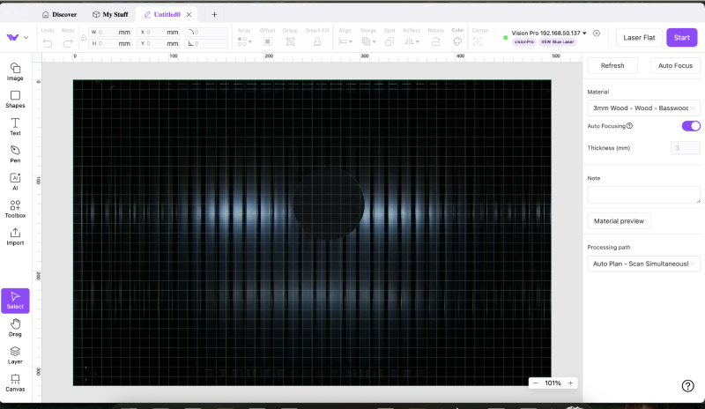
Task: Click the 101% zoom level value
Action: coord(553,383)
